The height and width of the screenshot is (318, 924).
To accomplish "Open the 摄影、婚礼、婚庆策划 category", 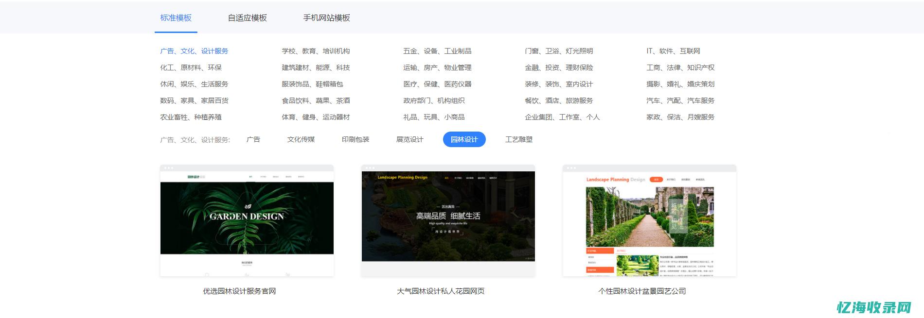I will (680, 84).
